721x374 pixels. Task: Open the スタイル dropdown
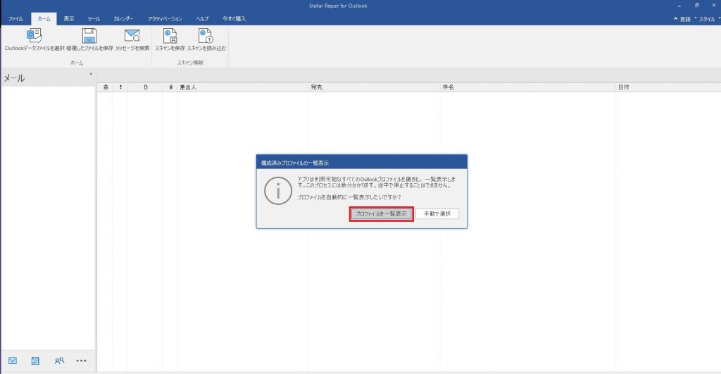coord(709,19)
